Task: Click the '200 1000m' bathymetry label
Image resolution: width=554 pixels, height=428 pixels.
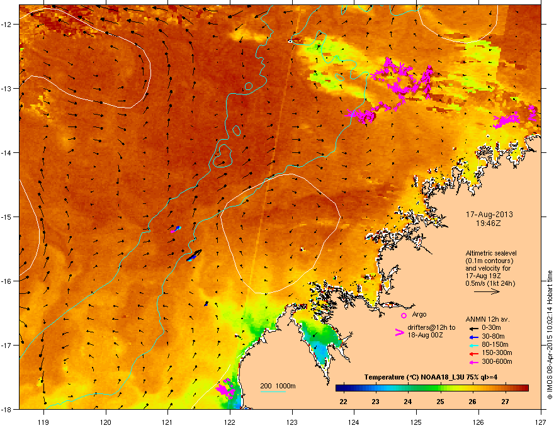Action: click(x=278, y=386)
